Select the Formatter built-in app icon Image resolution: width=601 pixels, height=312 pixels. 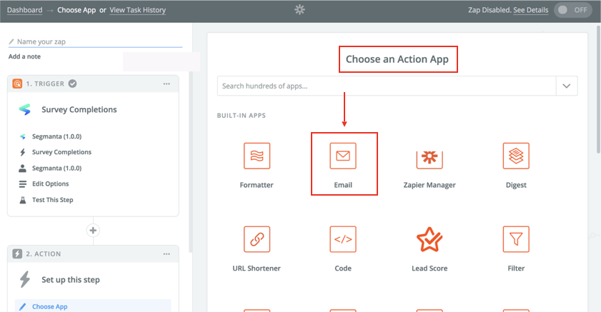[x=257, y=156]
